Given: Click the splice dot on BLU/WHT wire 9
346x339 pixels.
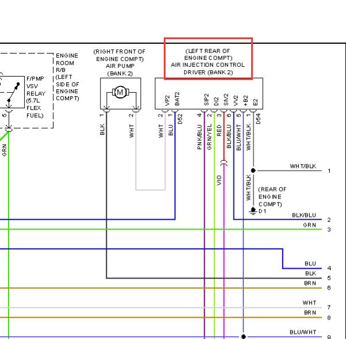Looking at the screenshot, I should click(x=243, y=336).
